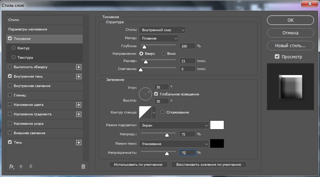This screenshot has width=320, height=177.
Task: Add another gradient overlay with plus icon beside Наложение градиента
Action: coord(79,114)
